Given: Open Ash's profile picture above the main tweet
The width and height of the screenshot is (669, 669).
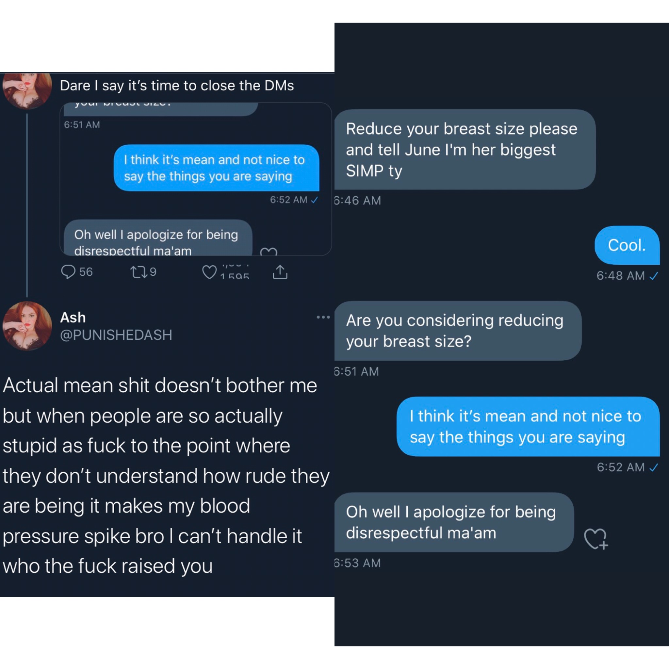Looking at the screenshot, I should (27, 326).
